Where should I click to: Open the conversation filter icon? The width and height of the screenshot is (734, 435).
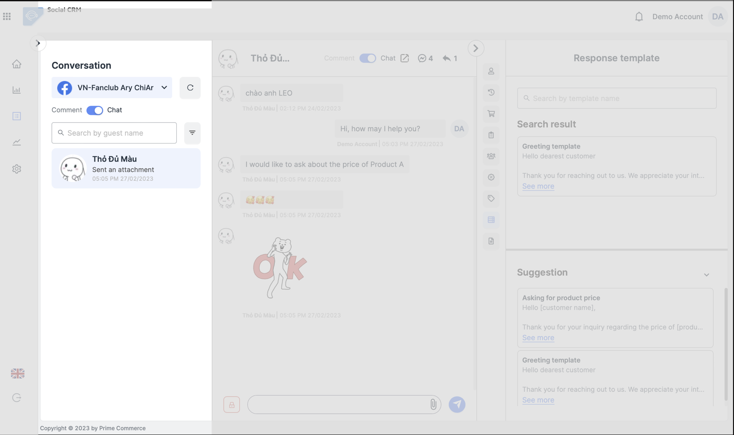(192, 133)
